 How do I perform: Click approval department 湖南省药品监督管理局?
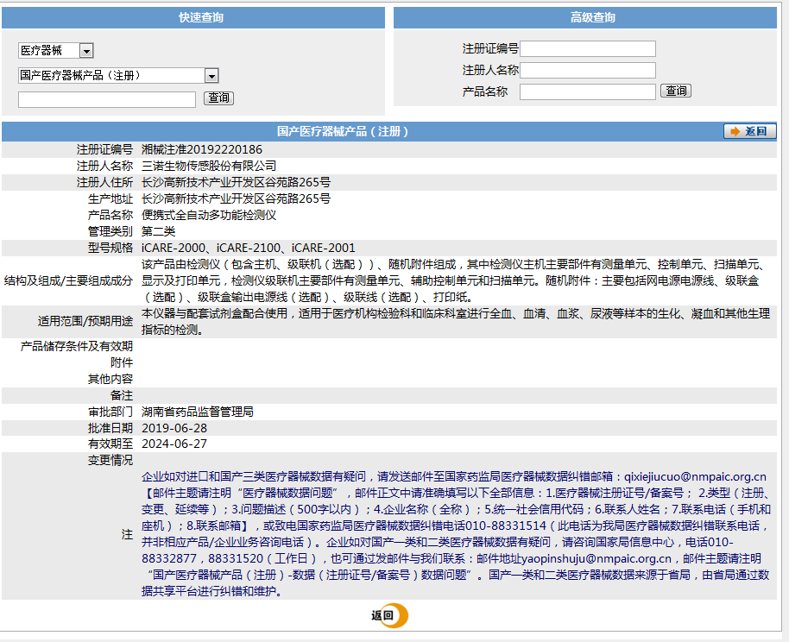pos(197,412)
